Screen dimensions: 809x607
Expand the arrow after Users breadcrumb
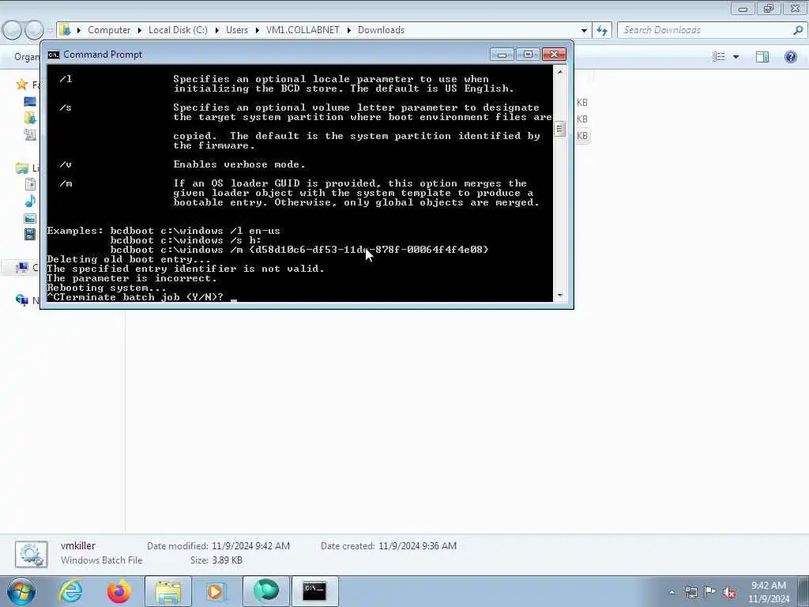257,31
